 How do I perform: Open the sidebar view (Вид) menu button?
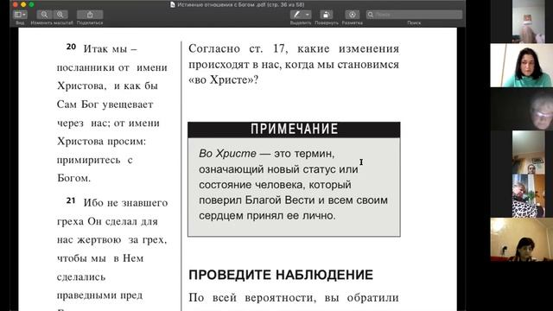point(20,15)
